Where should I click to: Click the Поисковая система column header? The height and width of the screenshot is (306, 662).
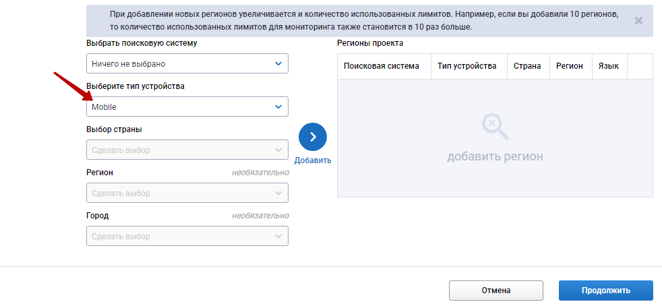(382, 66)
